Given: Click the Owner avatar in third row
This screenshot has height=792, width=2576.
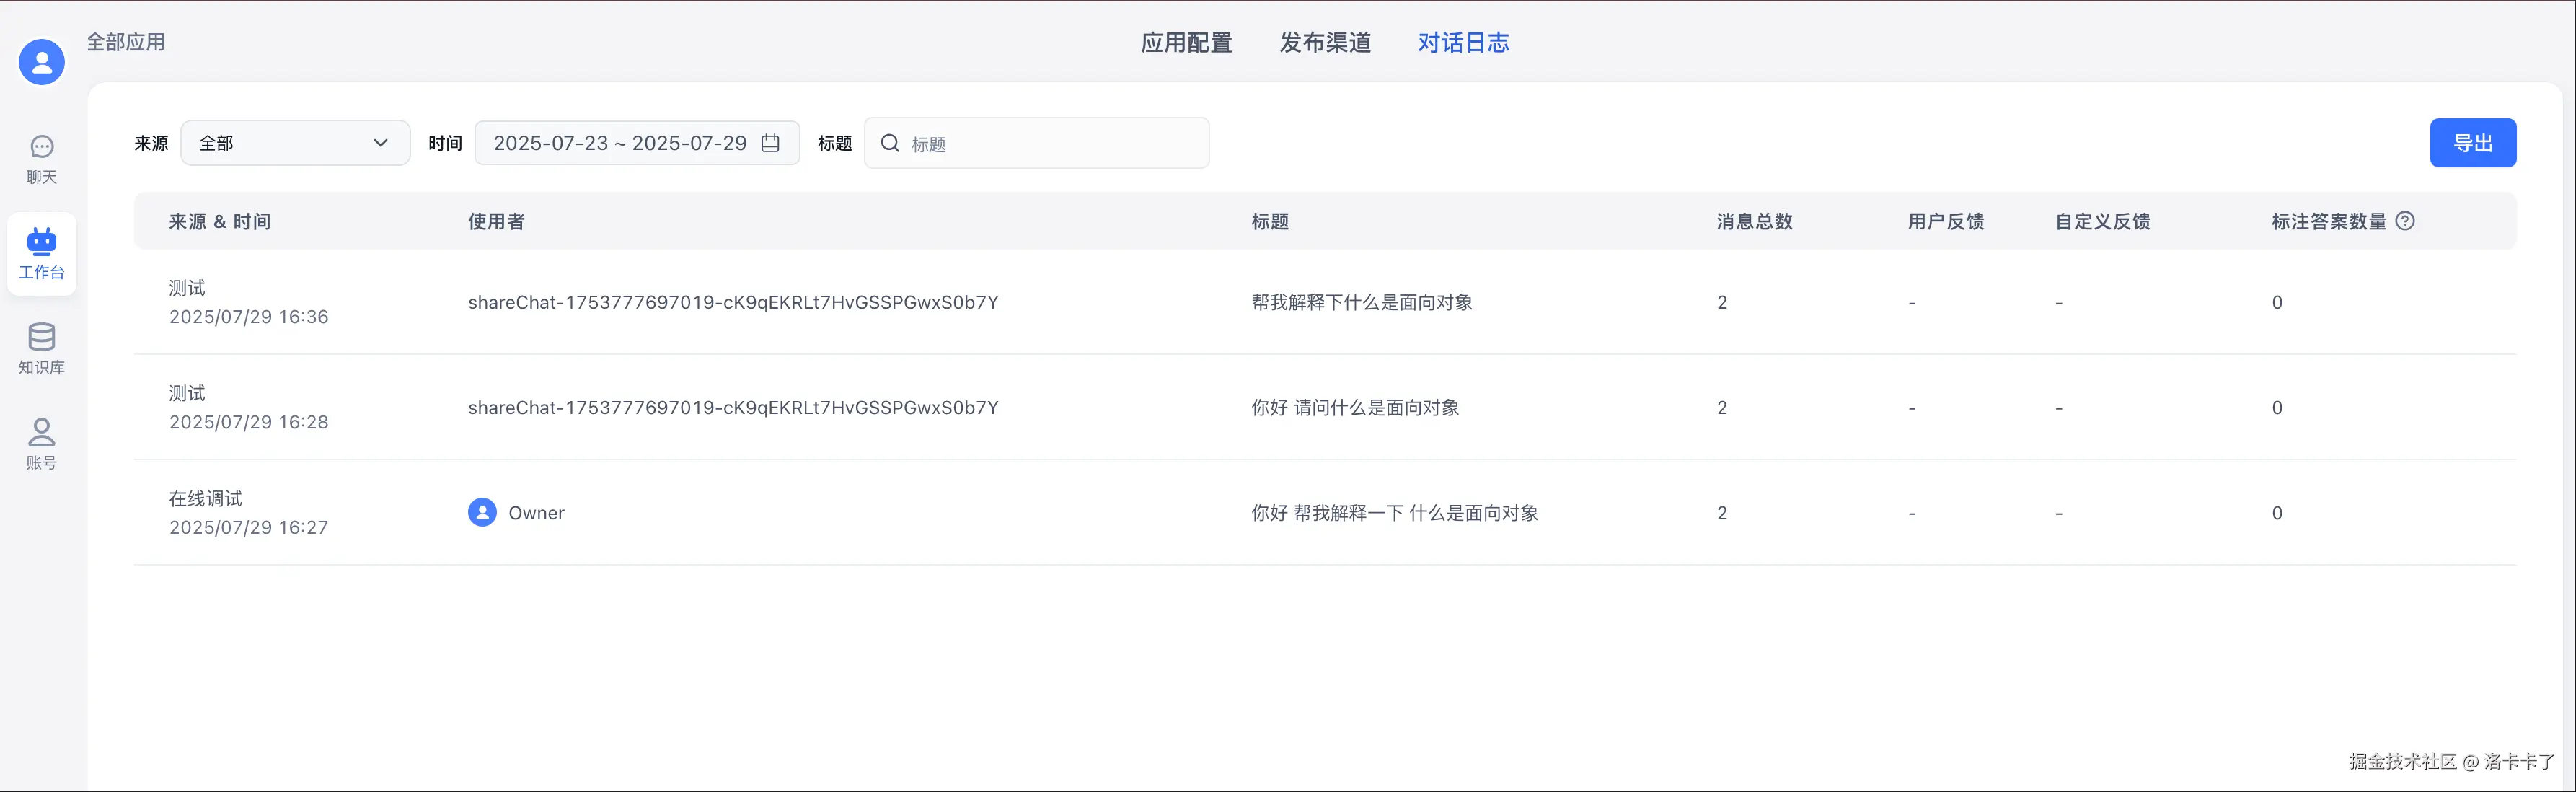Looking at the screenshot, I should (x=482, y=512).
